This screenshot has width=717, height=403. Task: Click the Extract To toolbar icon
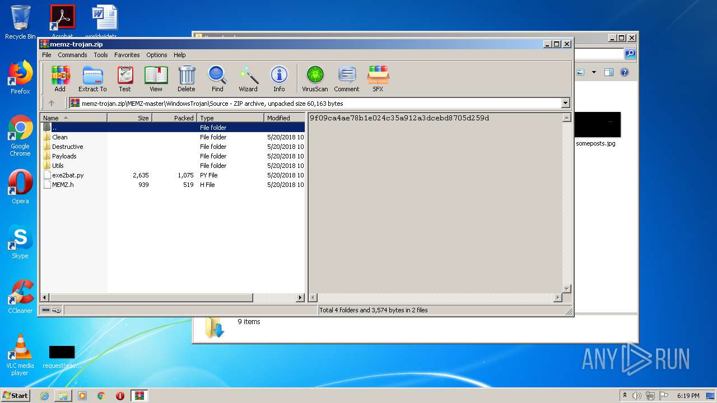92,78
